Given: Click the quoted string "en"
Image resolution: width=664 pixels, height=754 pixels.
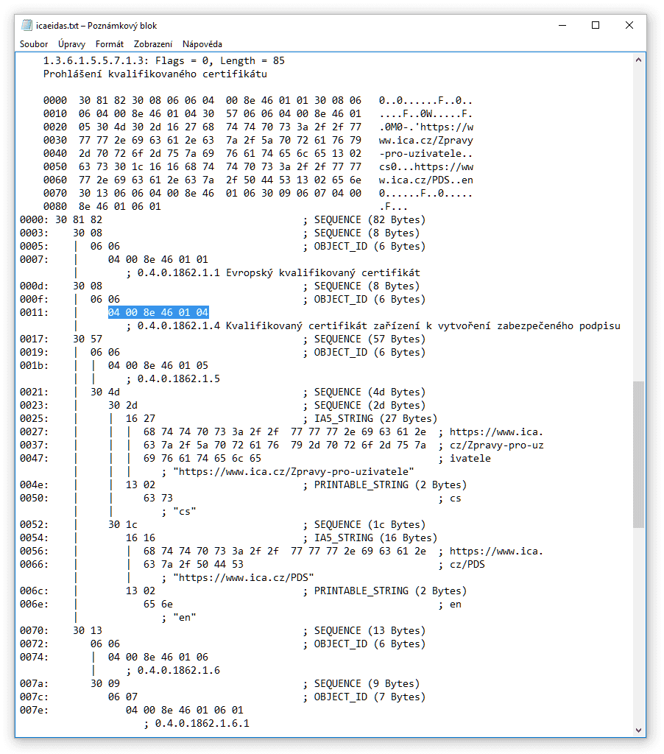Looking at the screenshot, I should coord(185,618).
